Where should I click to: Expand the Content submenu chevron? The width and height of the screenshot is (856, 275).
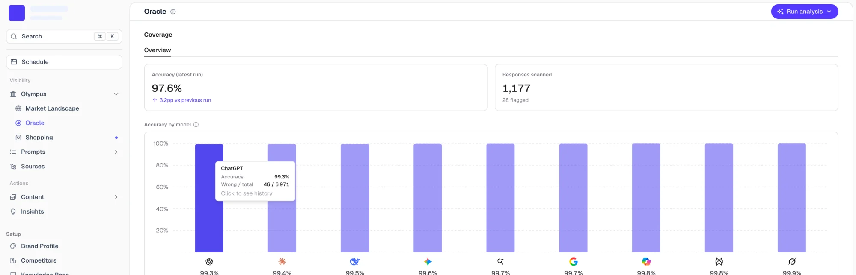click(116, 197)
